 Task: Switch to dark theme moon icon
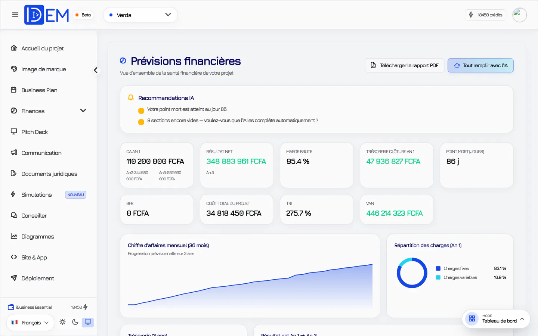click(75, 322)
